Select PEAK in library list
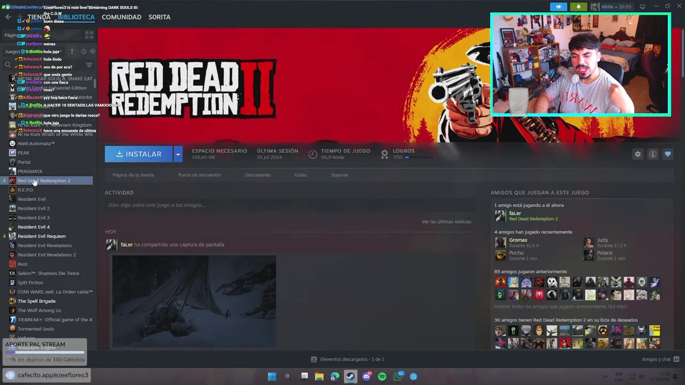Viewport: 685px width, 385px height. coord(24,153)
